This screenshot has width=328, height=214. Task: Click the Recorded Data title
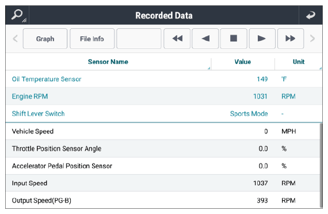[x=164, y=16]
